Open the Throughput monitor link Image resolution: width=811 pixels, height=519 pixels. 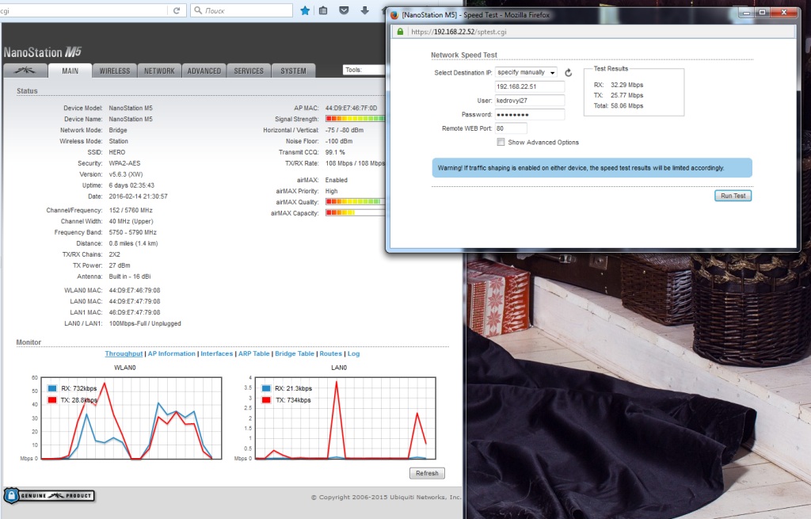(x=124, y=353)
